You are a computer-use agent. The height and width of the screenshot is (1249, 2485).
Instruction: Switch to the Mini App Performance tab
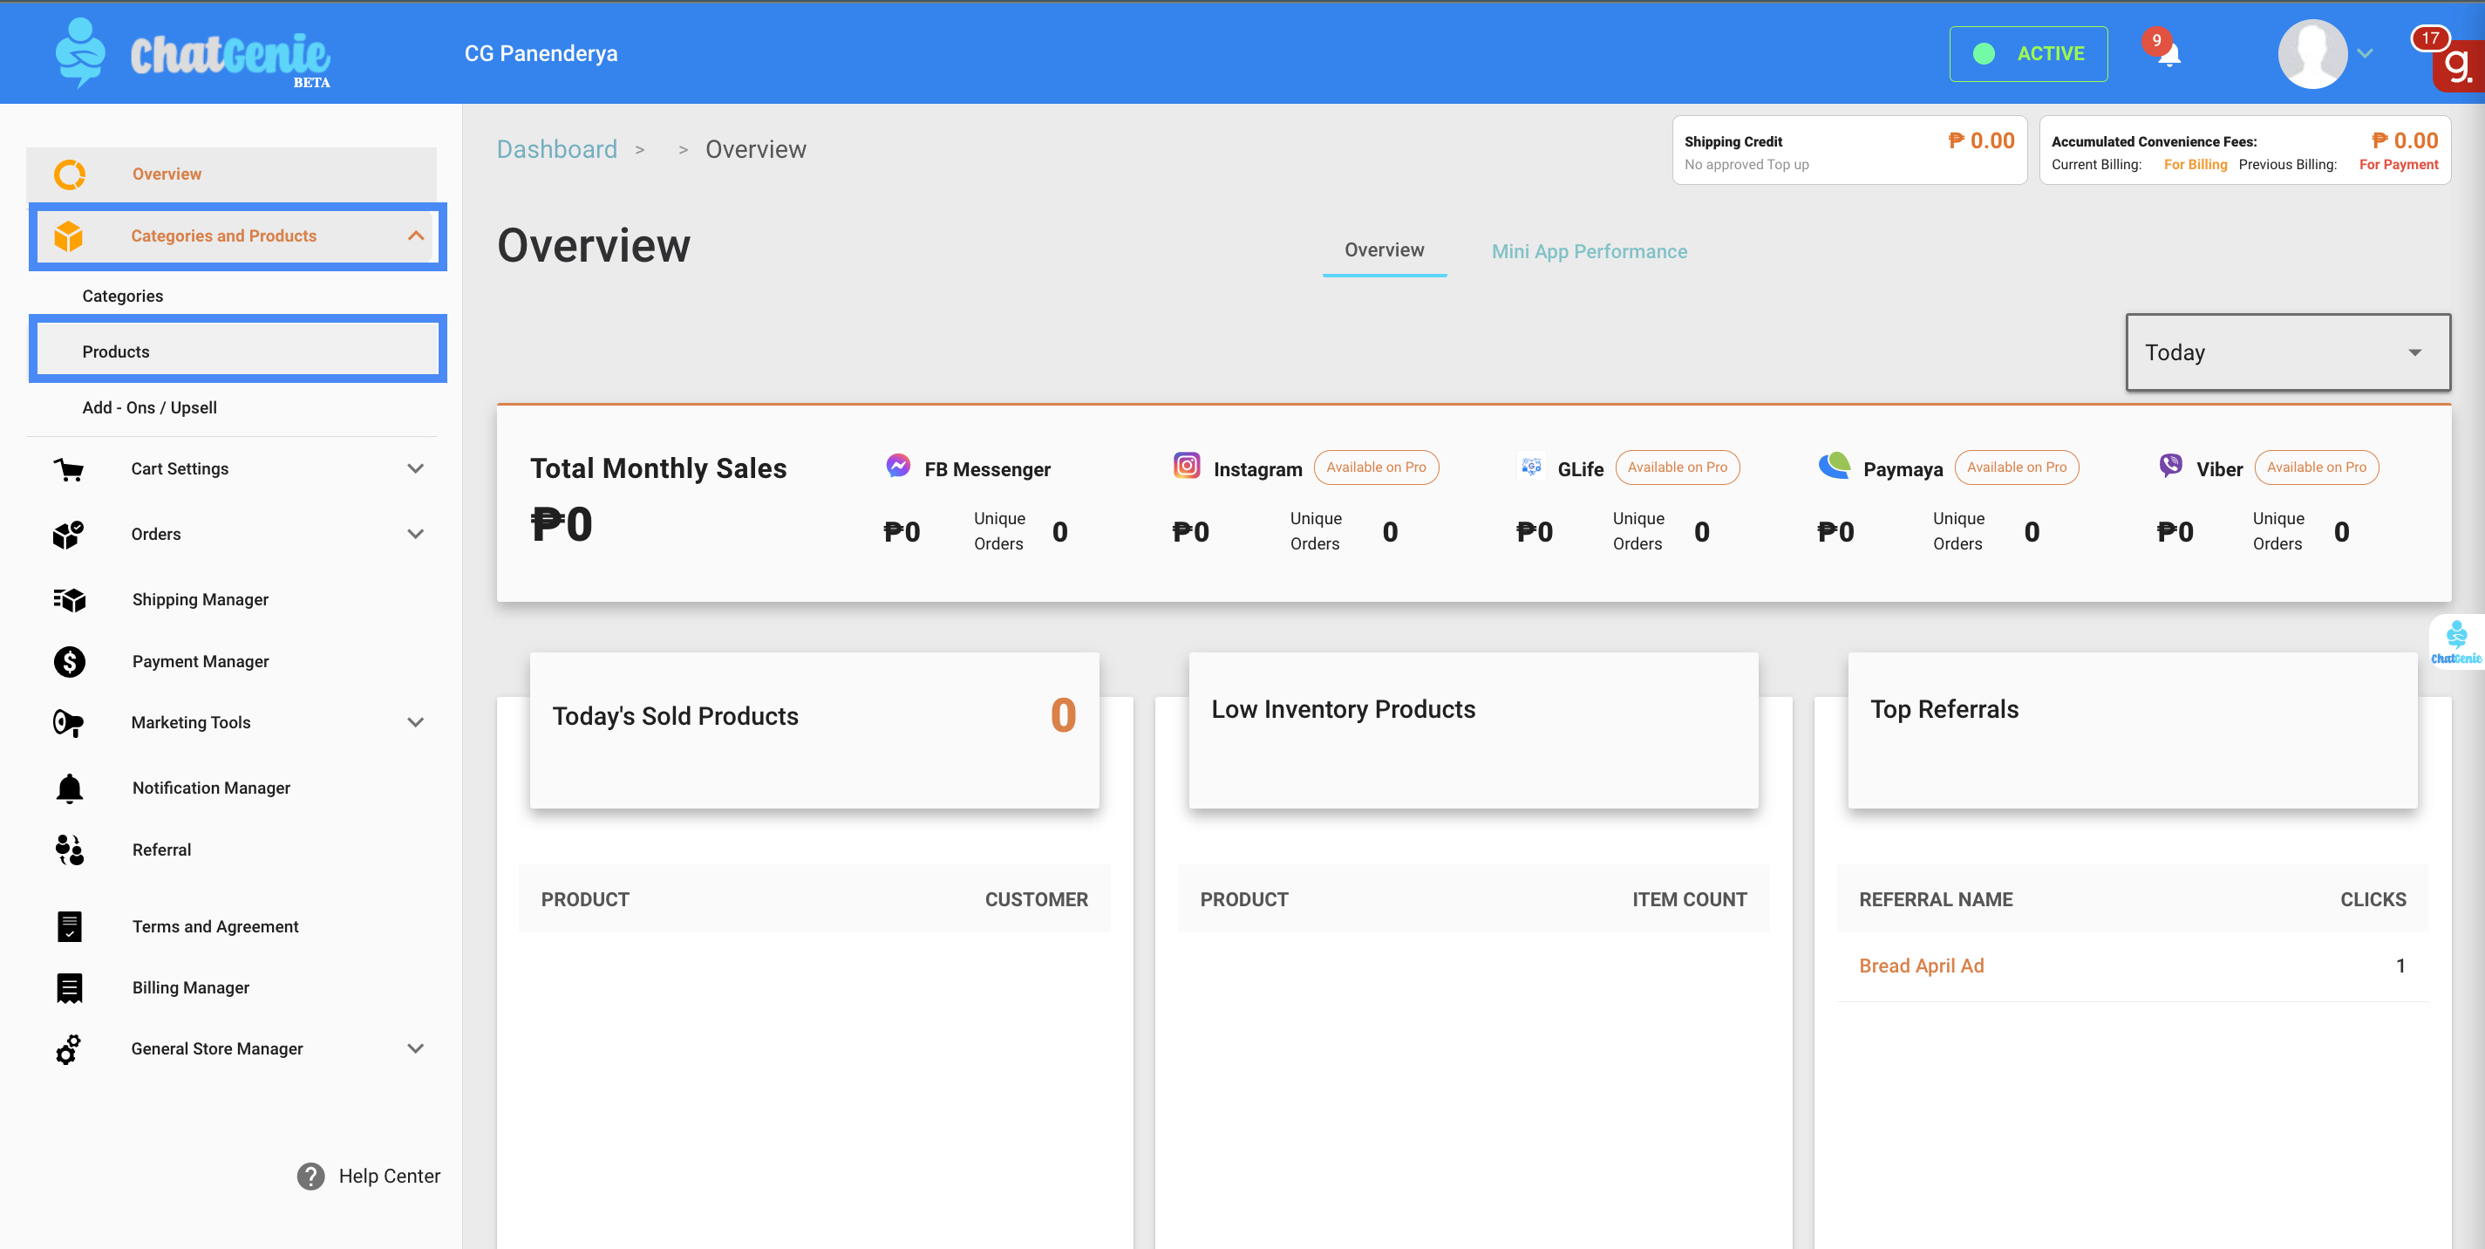(x=1589, y=252)
